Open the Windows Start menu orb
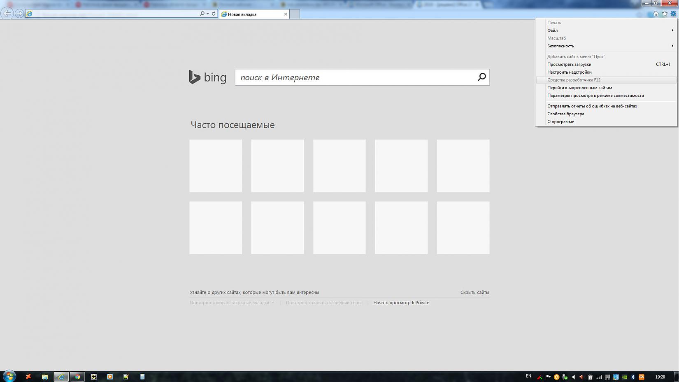 click(9, 376)
